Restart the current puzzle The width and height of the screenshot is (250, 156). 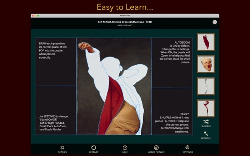93,149
